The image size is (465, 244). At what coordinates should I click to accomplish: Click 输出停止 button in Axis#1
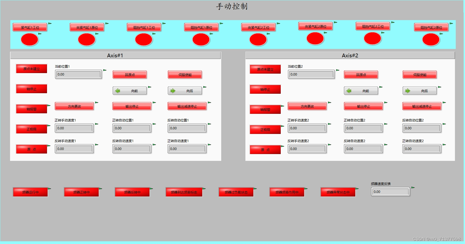click(x=132, y=106)
